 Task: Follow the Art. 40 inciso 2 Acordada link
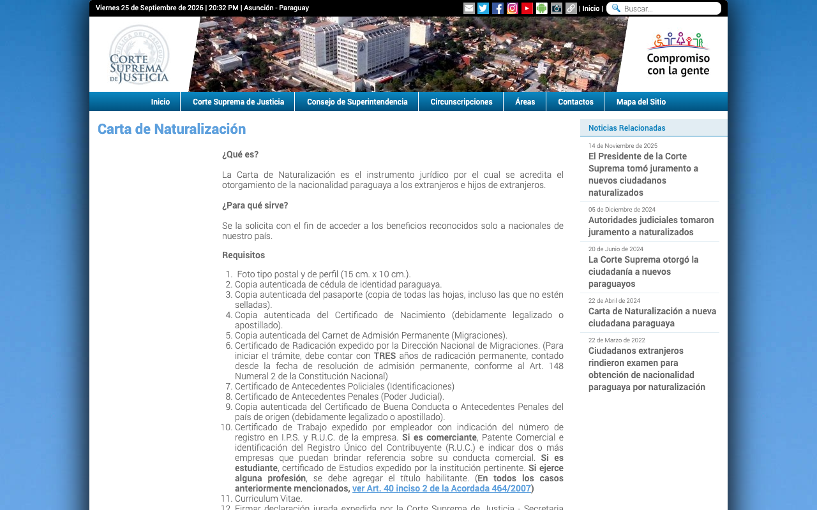click(442, 488)
